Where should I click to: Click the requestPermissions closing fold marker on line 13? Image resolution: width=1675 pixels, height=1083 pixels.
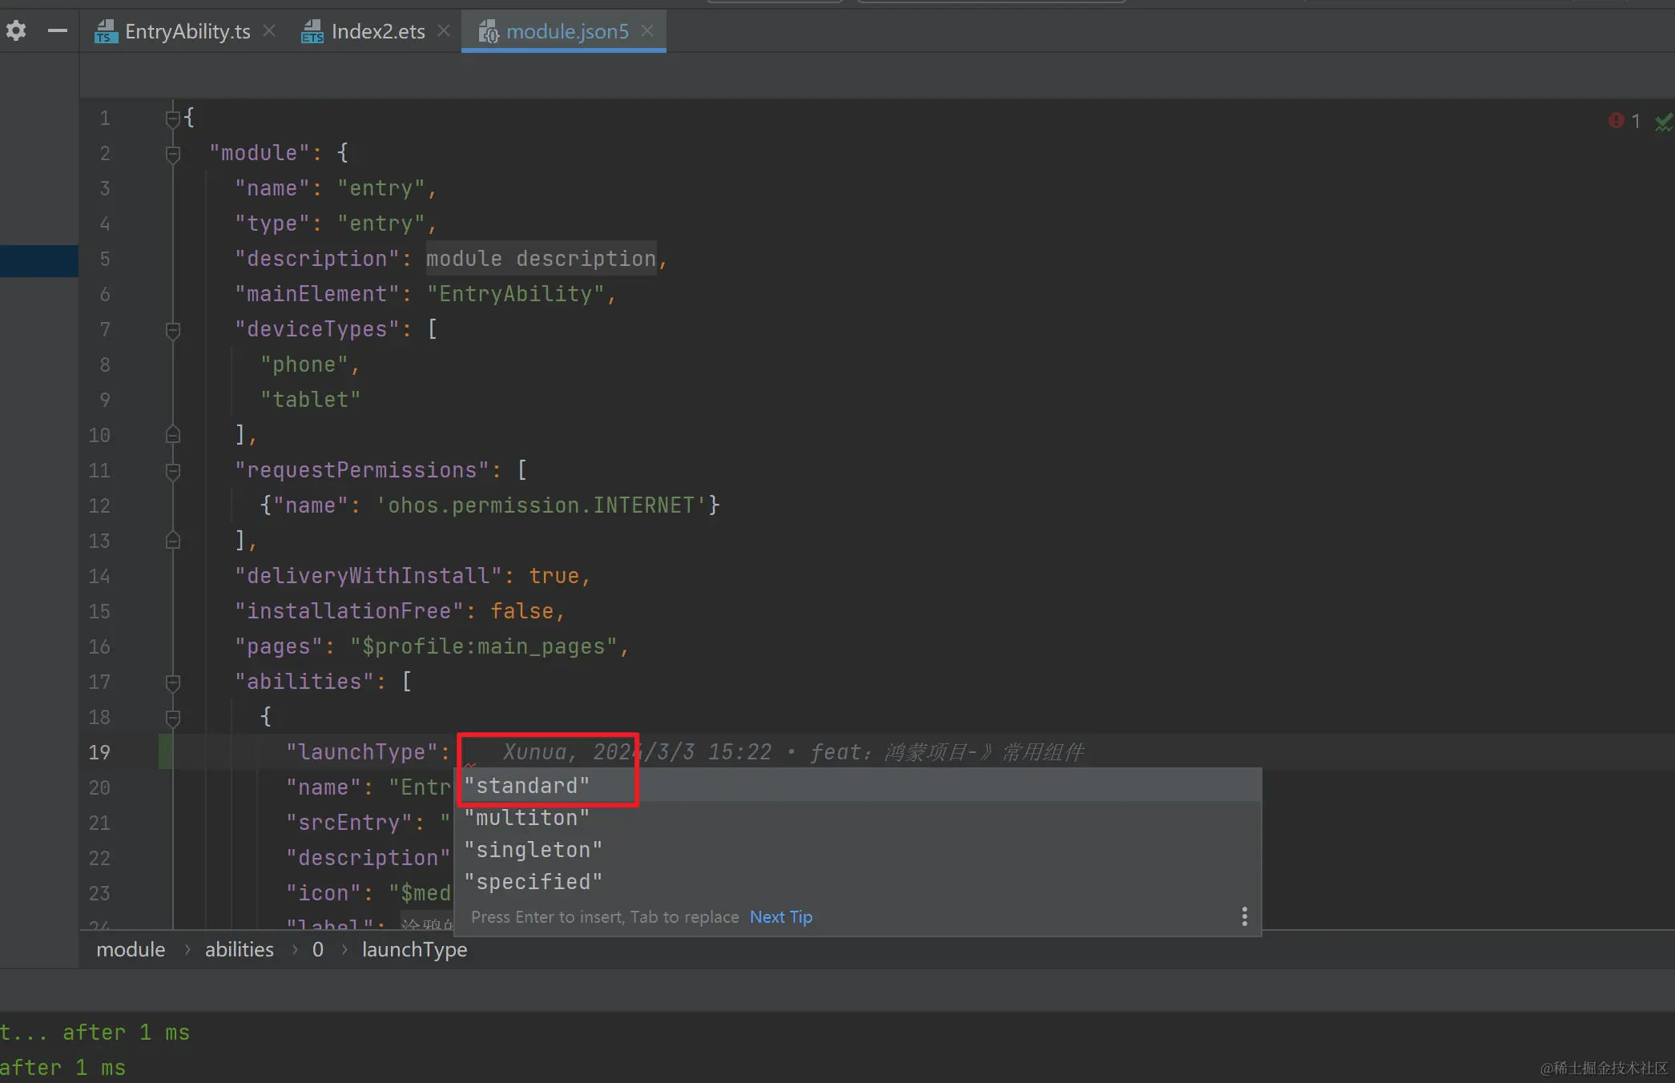[172, 541]
